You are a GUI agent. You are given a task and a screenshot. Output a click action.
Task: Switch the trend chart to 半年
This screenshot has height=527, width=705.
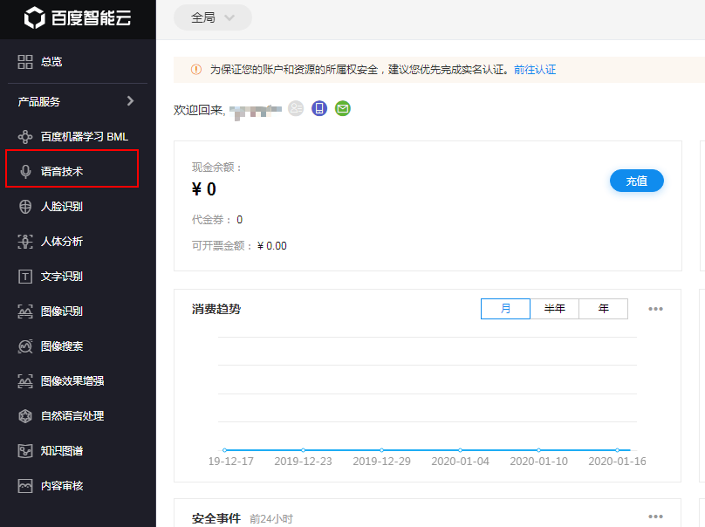pyautogui.click(x=554, y=309)
